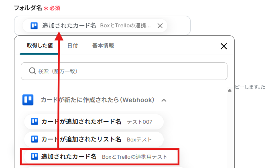Image resolution: width=266 pixels, height=168 pixels.
Task: Open the 日付 tab
Action: pyautogui.click(x=73, y=45)
